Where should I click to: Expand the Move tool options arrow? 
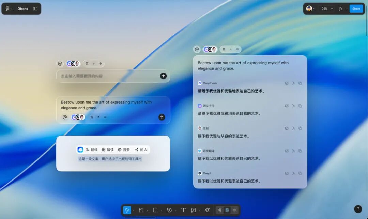[133, 210]
